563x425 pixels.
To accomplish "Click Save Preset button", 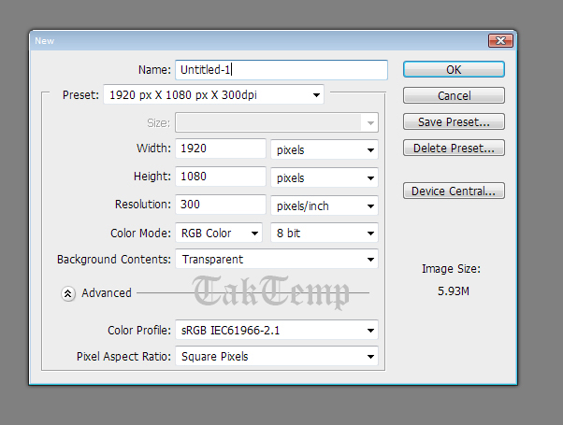I will (454, 121).
